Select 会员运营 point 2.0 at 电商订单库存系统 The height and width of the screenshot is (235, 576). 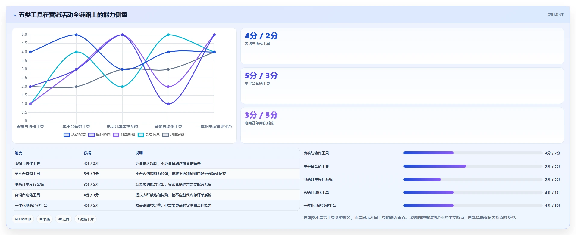(x=122, y=87)
